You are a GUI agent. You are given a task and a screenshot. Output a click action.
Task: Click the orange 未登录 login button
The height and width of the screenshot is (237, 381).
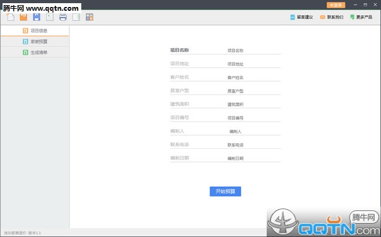[x=336, y=5]
